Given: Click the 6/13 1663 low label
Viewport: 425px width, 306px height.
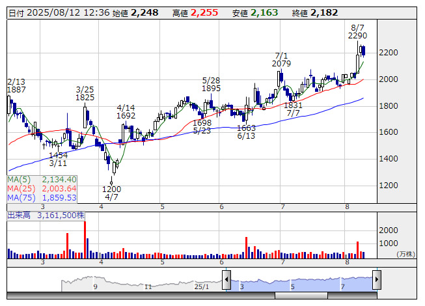Looking at the screenshot, I should (246, 132).
